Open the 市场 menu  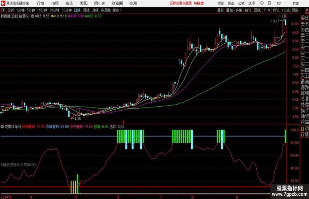[x=55, y=3]
